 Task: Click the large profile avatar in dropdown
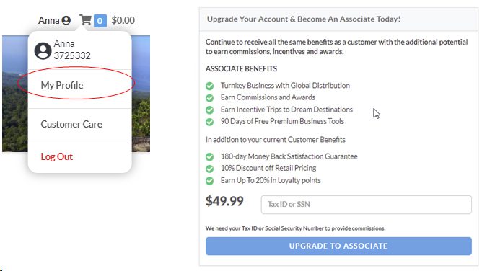tap(43, 50)
